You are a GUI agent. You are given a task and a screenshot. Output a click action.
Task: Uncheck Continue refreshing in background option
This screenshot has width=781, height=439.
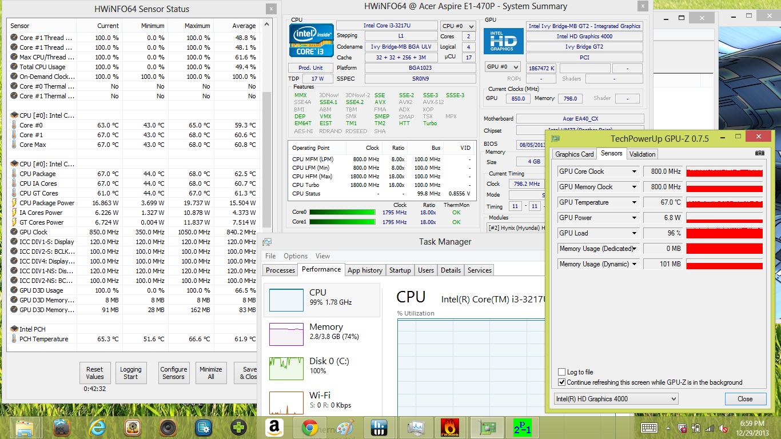point(562,382)
